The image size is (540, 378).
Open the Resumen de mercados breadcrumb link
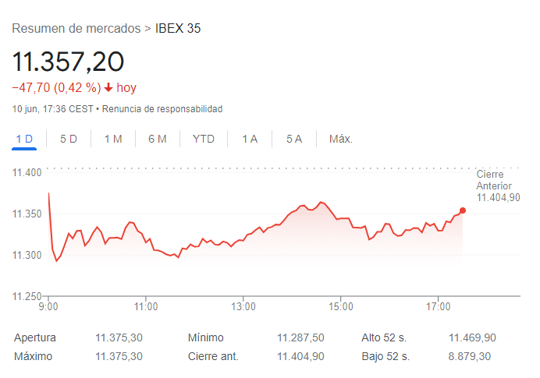[76, 28]
